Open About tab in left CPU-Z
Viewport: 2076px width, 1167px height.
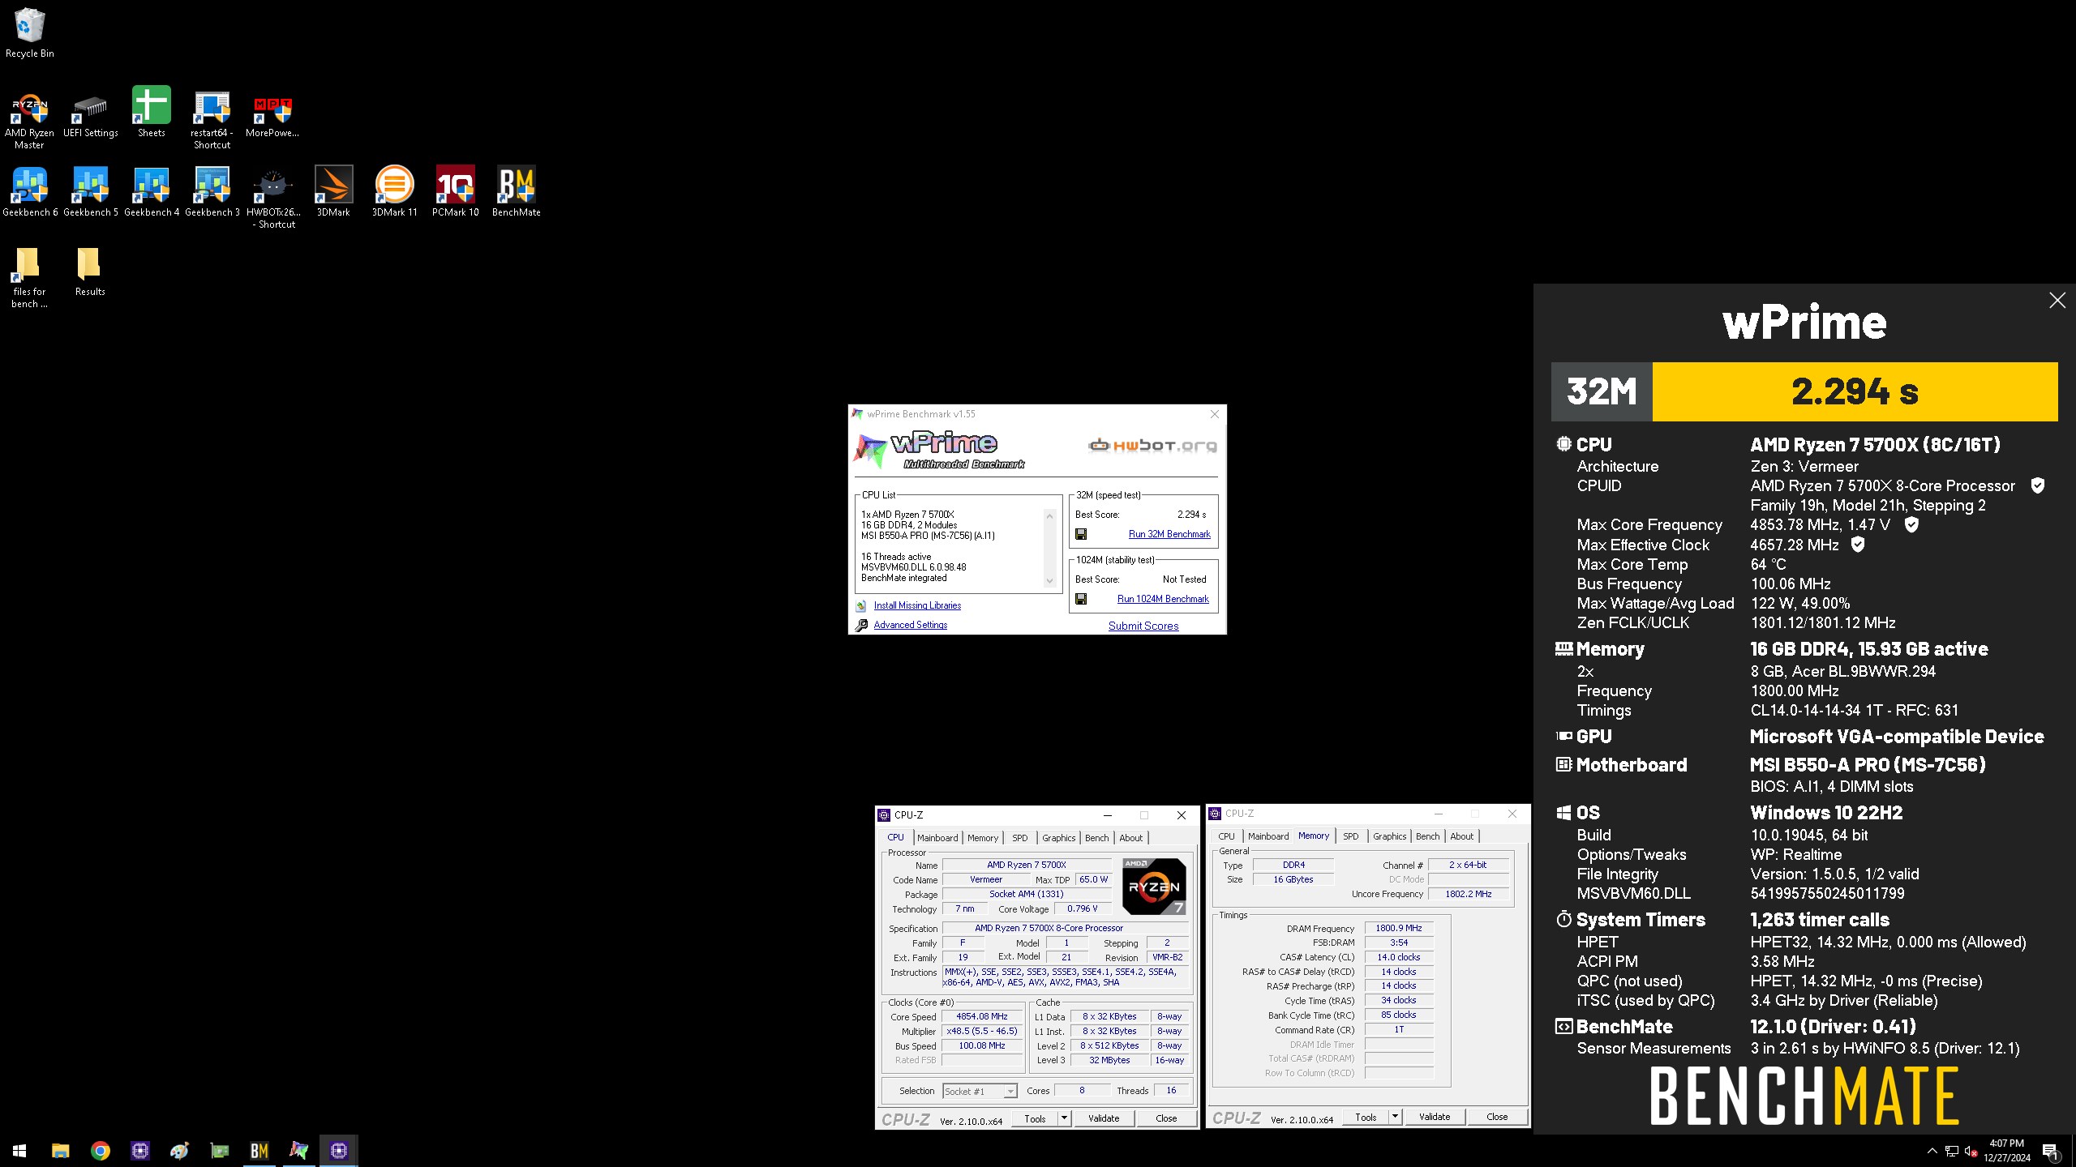pos(1131,838)
